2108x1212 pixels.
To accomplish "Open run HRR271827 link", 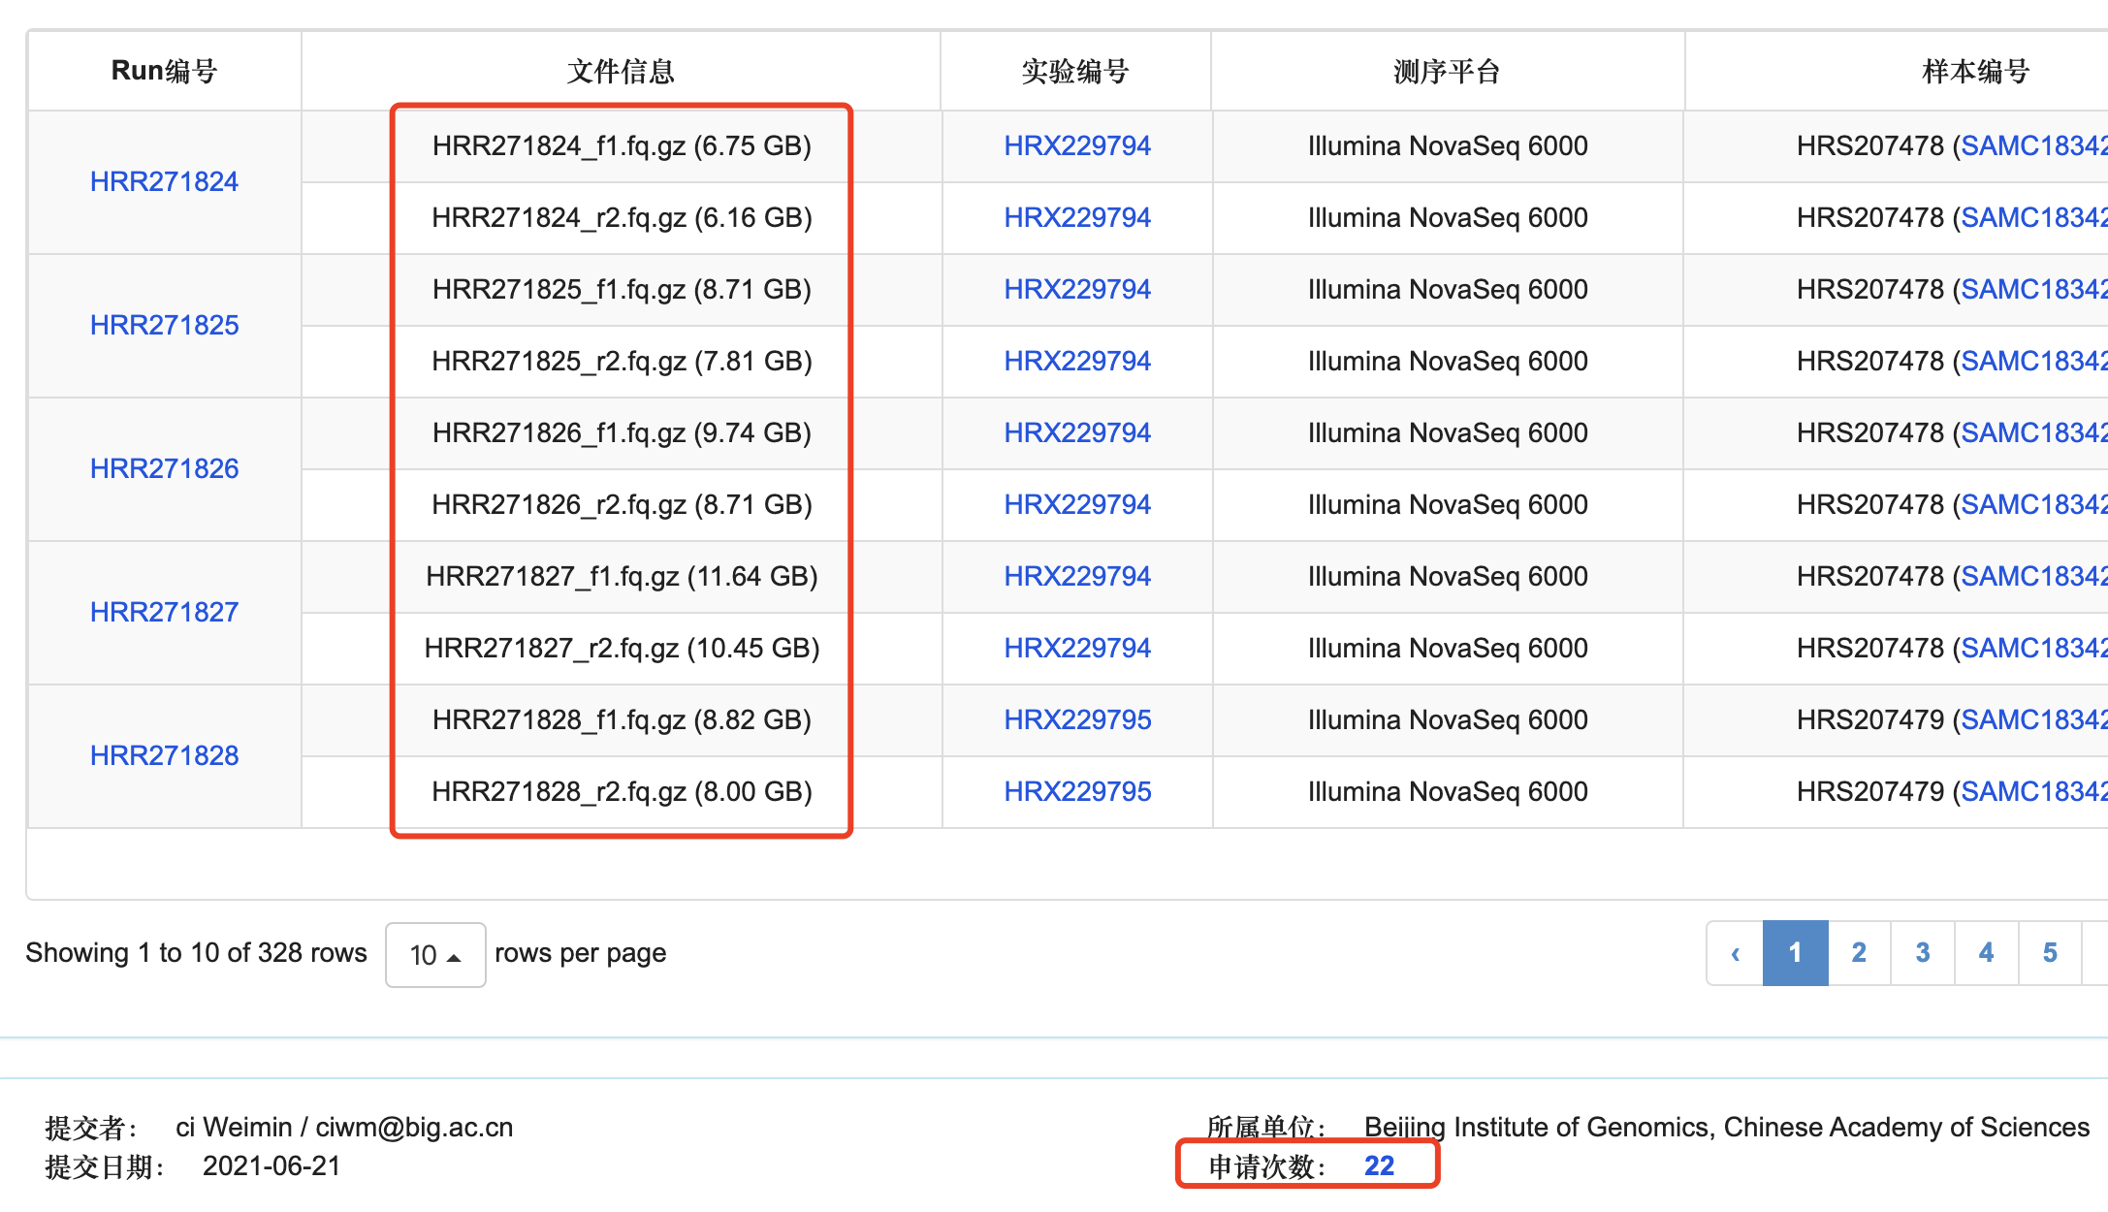I will (x=164, y=612).
